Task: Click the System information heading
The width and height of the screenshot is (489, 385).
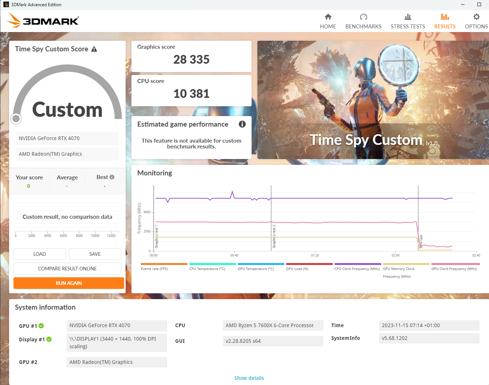Action: 45,307
